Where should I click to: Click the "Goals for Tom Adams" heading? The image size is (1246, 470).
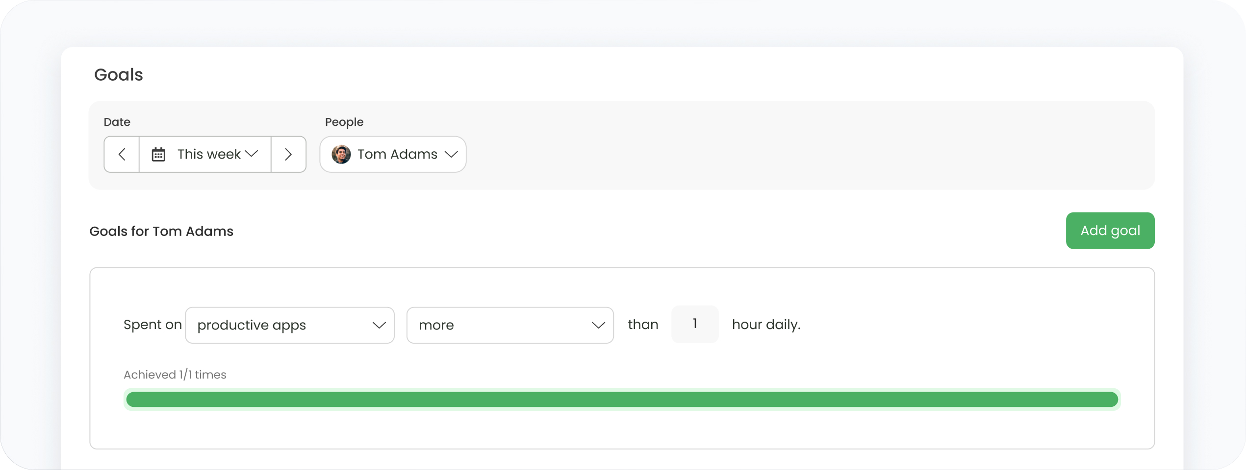(161, 231)
